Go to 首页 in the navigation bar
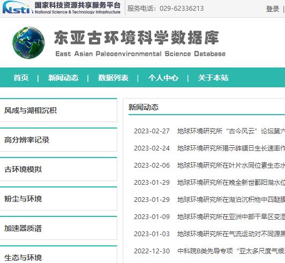Screen dimensions: 285x263 (21, 78)
